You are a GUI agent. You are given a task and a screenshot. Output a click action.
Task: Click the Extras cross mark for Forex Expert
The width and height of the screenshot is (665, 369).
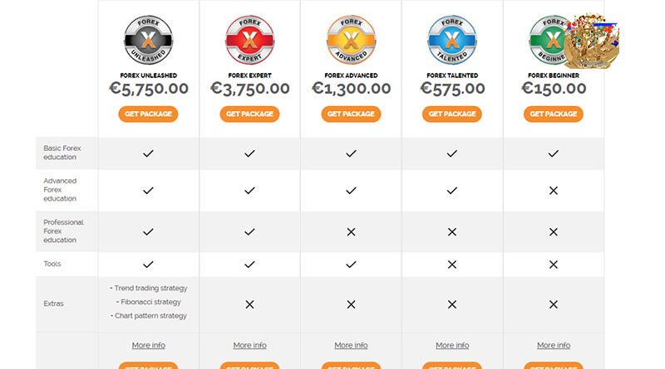[250, 304]
